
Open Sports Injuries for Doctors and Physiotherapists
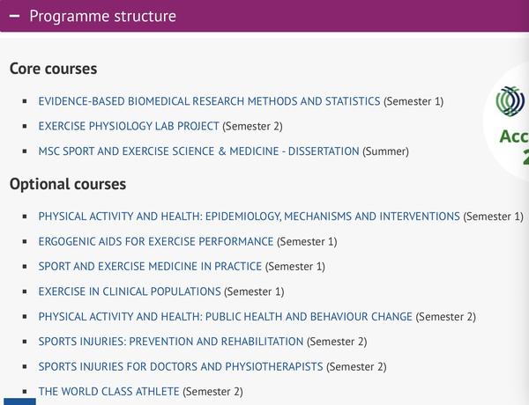(x=181, y=366)
